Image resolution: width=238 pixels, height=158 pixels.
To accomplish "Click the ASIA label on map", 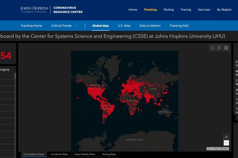I will 153,89.
